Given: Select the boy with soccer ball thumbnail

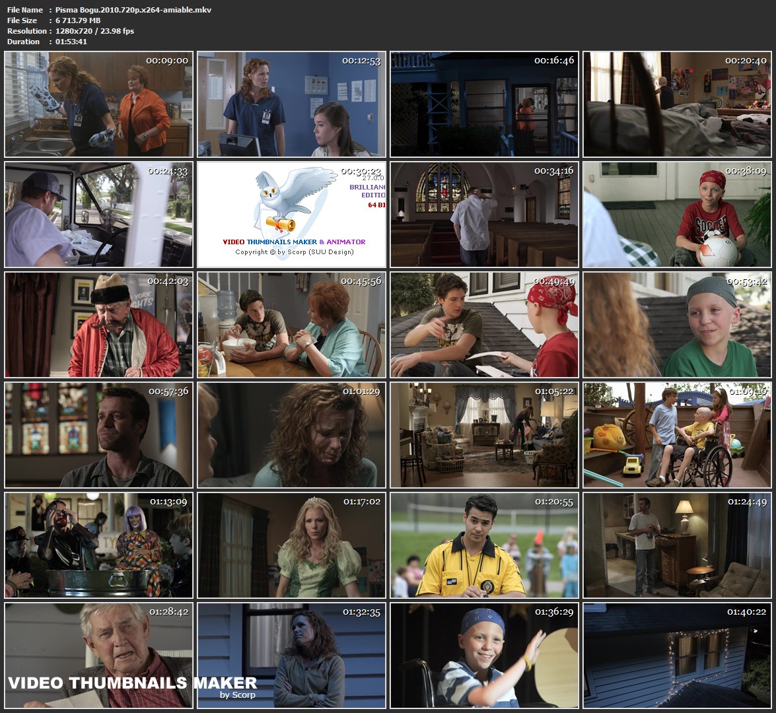Looking at the screenshot, I should pos(677,215).
